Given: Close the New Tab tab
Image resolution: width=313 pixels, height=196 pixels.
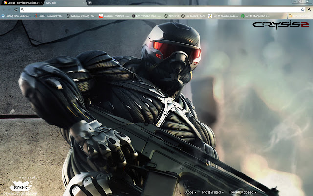Looking at the screenshot, I should [x=84, y=3].
